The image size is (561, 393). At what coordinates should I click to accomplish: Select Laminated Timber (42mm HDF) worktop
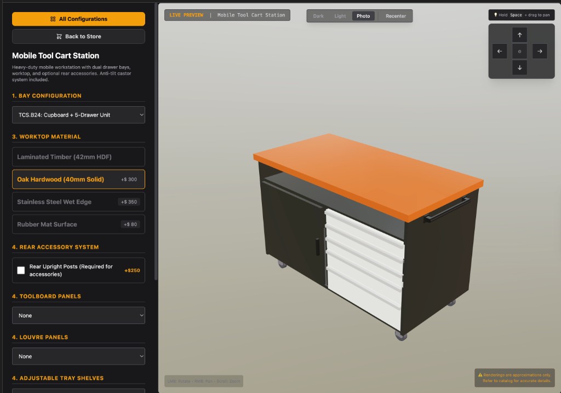pos(78,157)
